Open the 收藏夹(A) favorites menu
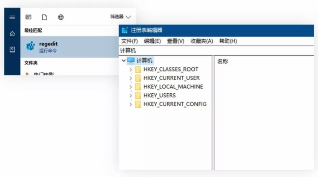The height and width of the screenshot is (177, 318). point(201,41)
